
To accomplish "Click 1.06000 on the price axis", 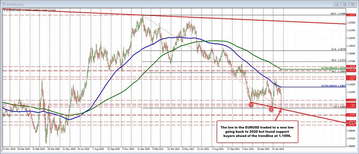I will [x=351, y=146].
